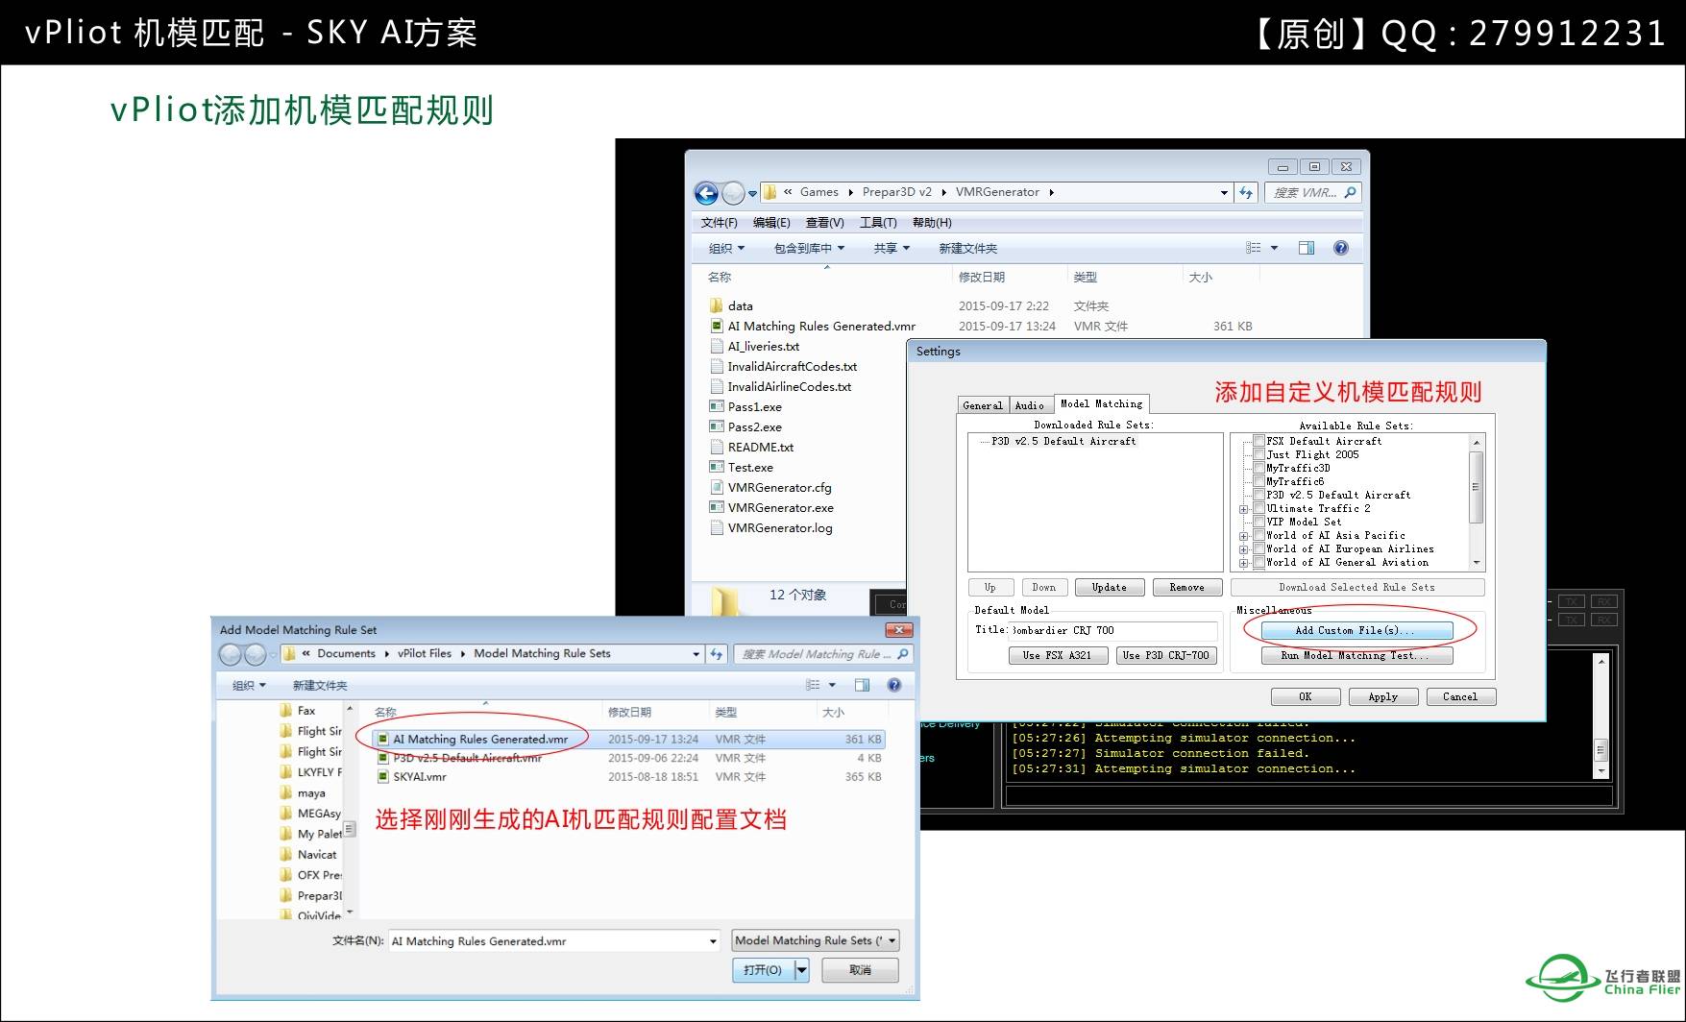
Task: Click 打开(O) button in file dialog
Action: [x=763, y=970]
